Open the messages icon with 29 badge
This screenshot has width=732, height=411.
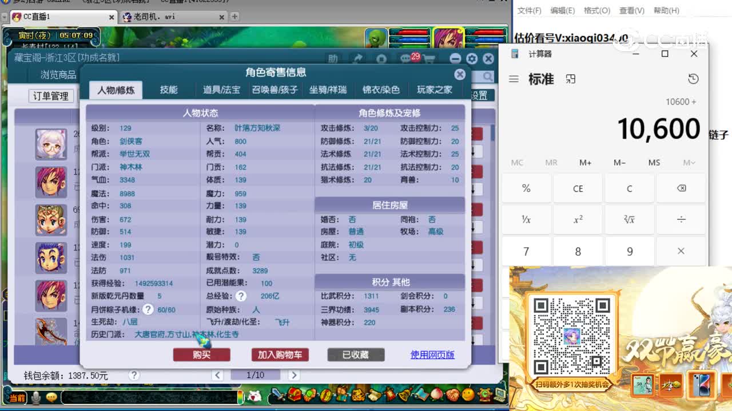click(408, 58)
